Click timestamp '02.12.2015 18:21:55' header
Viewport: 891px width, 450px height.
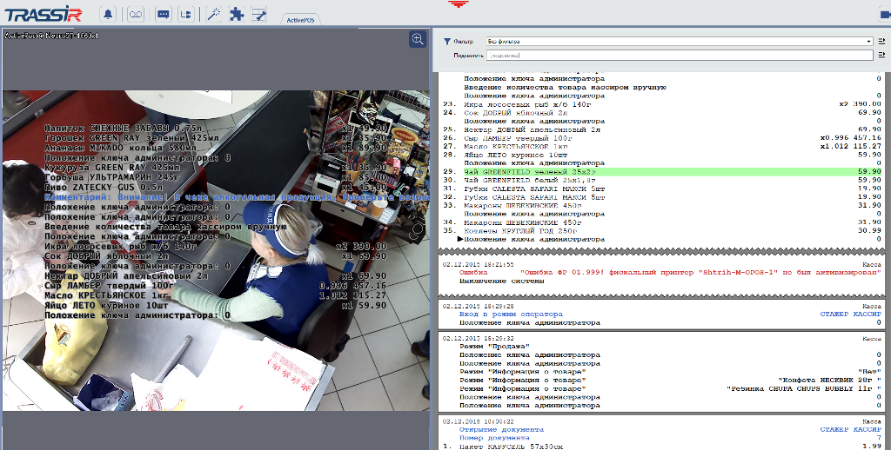coord(478,264)
